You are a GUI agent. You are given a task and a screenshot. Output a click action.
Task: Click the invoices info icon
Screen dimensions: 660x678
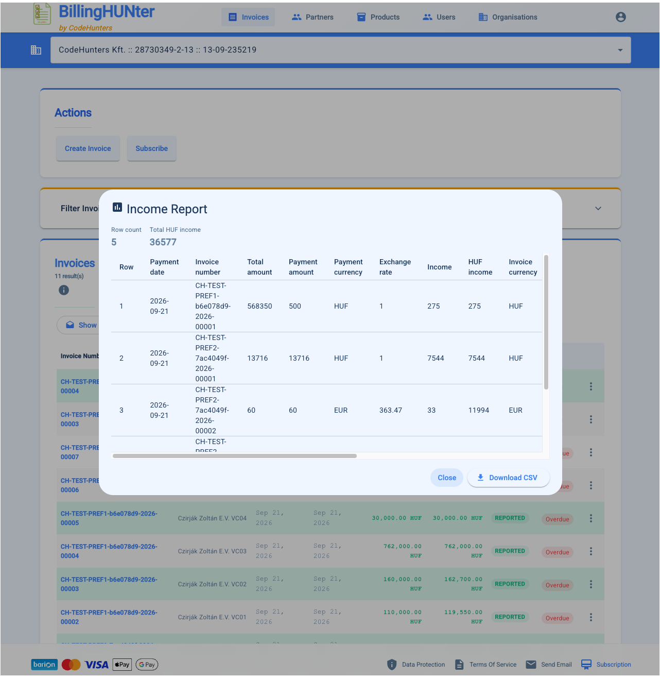64,290
